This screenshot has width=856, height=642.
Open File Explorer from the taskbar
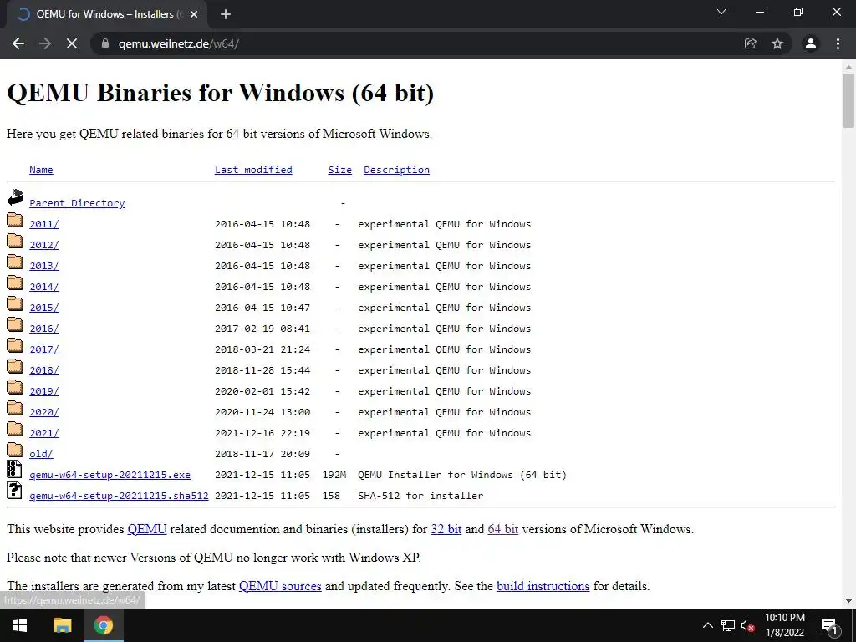tap(62, 625)
